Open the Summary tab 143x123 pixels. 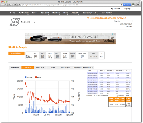[15, 68]
